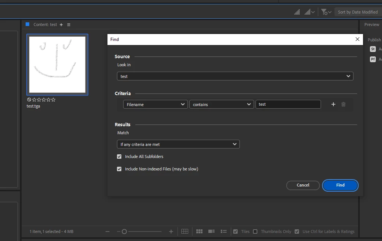Open thumbnail quality options dropdown
Screen dimensions: 382x241
(x=310, y=12)
